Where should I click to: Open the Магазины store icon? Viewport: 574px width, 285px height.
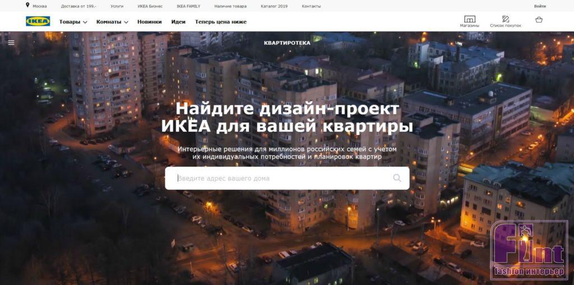(469, 19)
